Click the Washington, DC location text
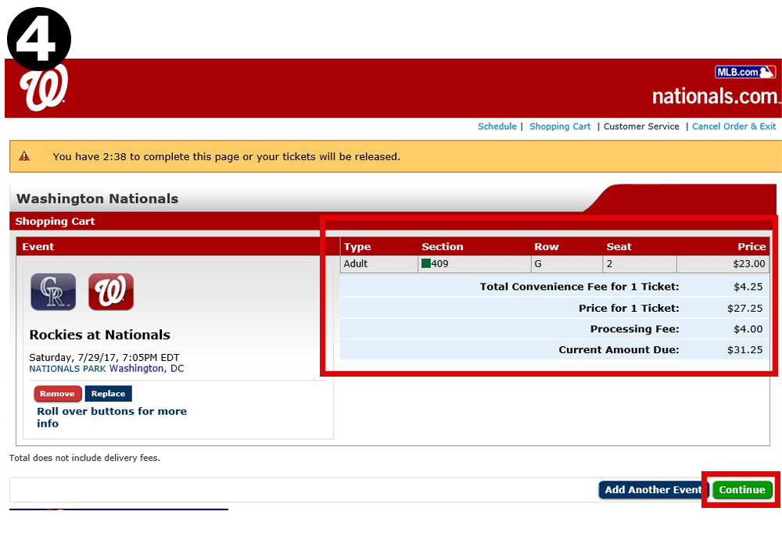Viewport: 782px width, 547px height. [x=146, y=369]
